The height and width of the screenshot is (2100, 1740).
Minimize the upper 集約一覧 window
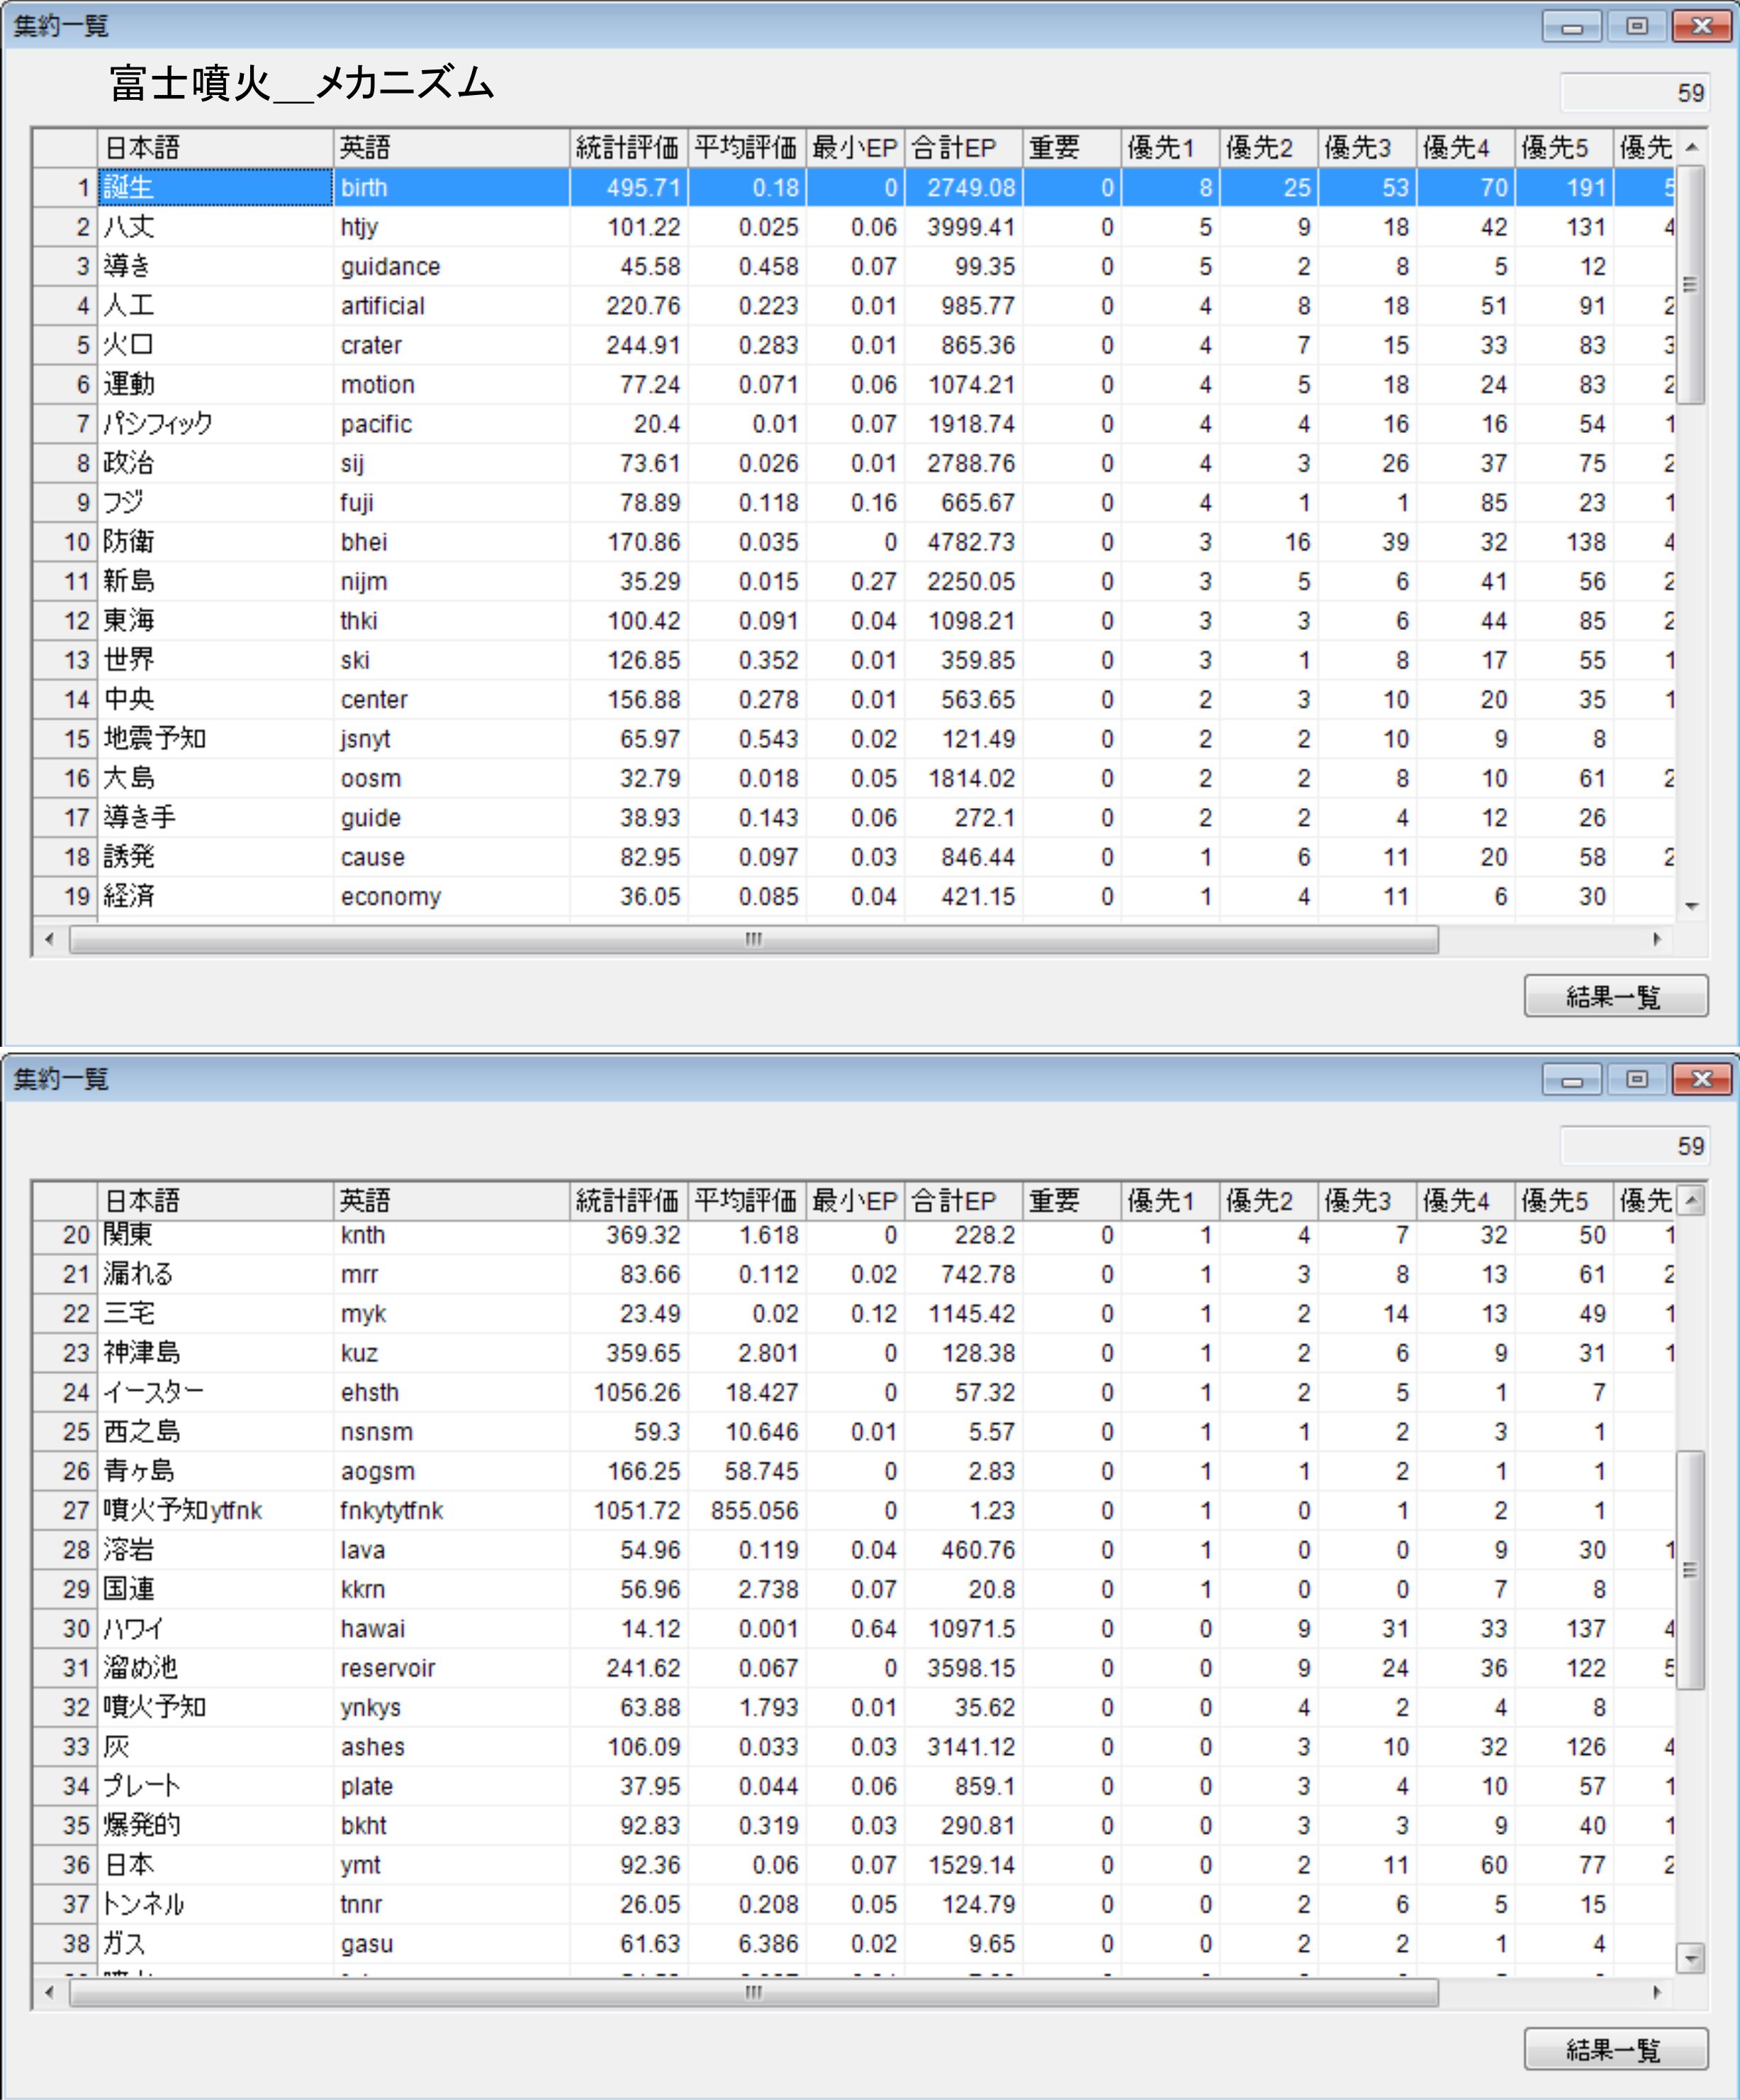point(1571,26)
